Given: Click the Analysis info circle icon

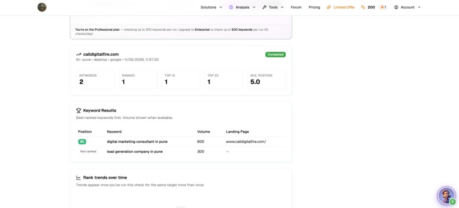Looking at the screenshot, I should (x=231, y=7).
